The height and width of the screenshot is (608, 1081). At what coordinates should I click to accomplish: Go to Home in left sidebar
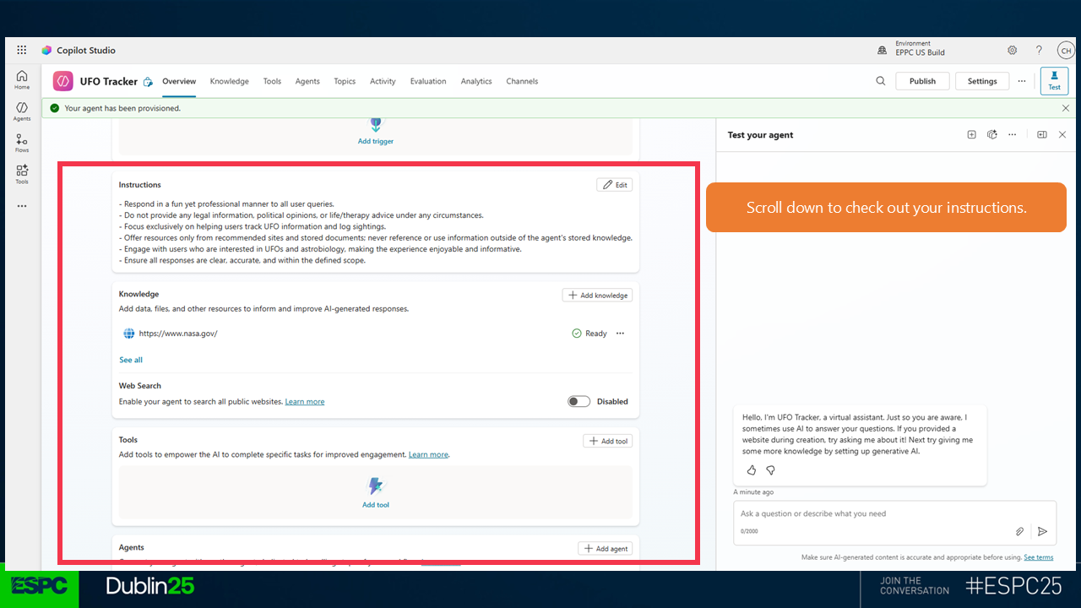coord(21,79)
